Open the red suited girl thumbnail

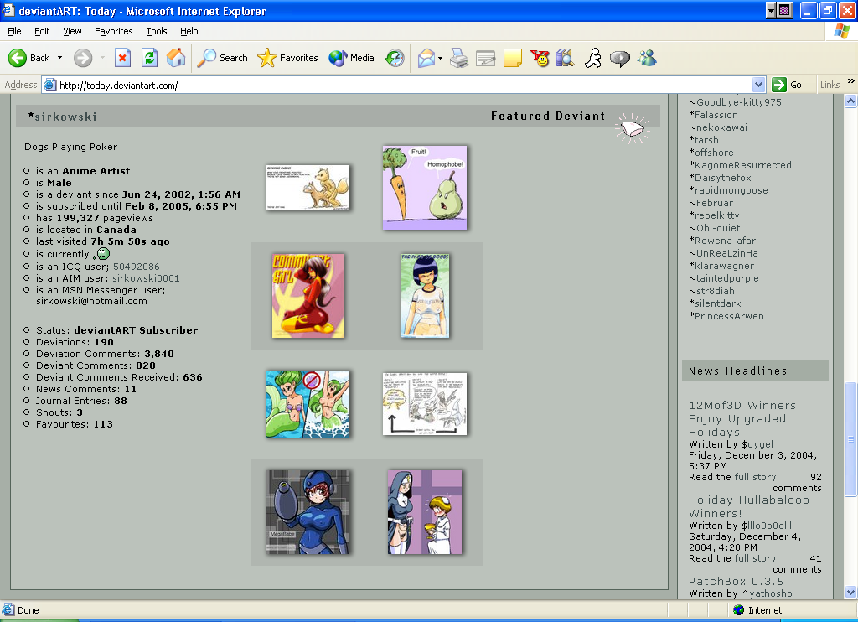(308, 296)
